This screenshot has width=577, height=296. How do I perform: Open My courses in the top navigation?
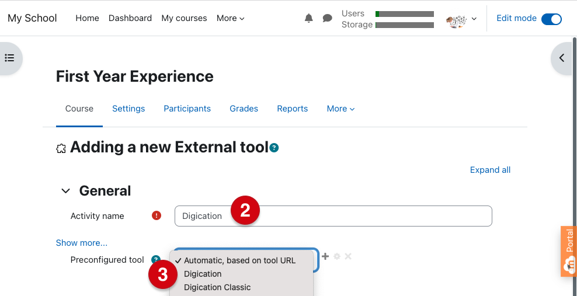tap(184, 18)
